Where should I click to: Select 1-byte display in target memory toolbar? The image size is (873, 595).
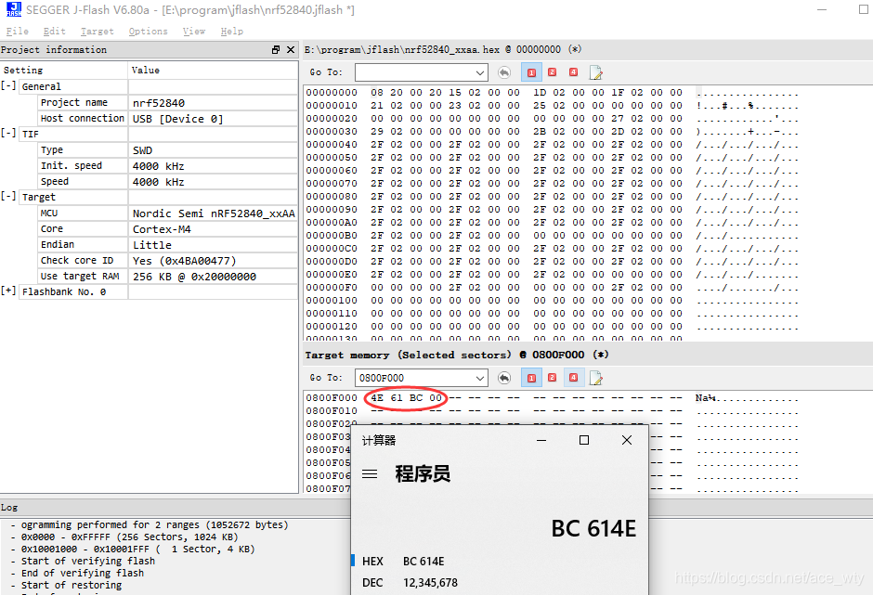point(531,378)
